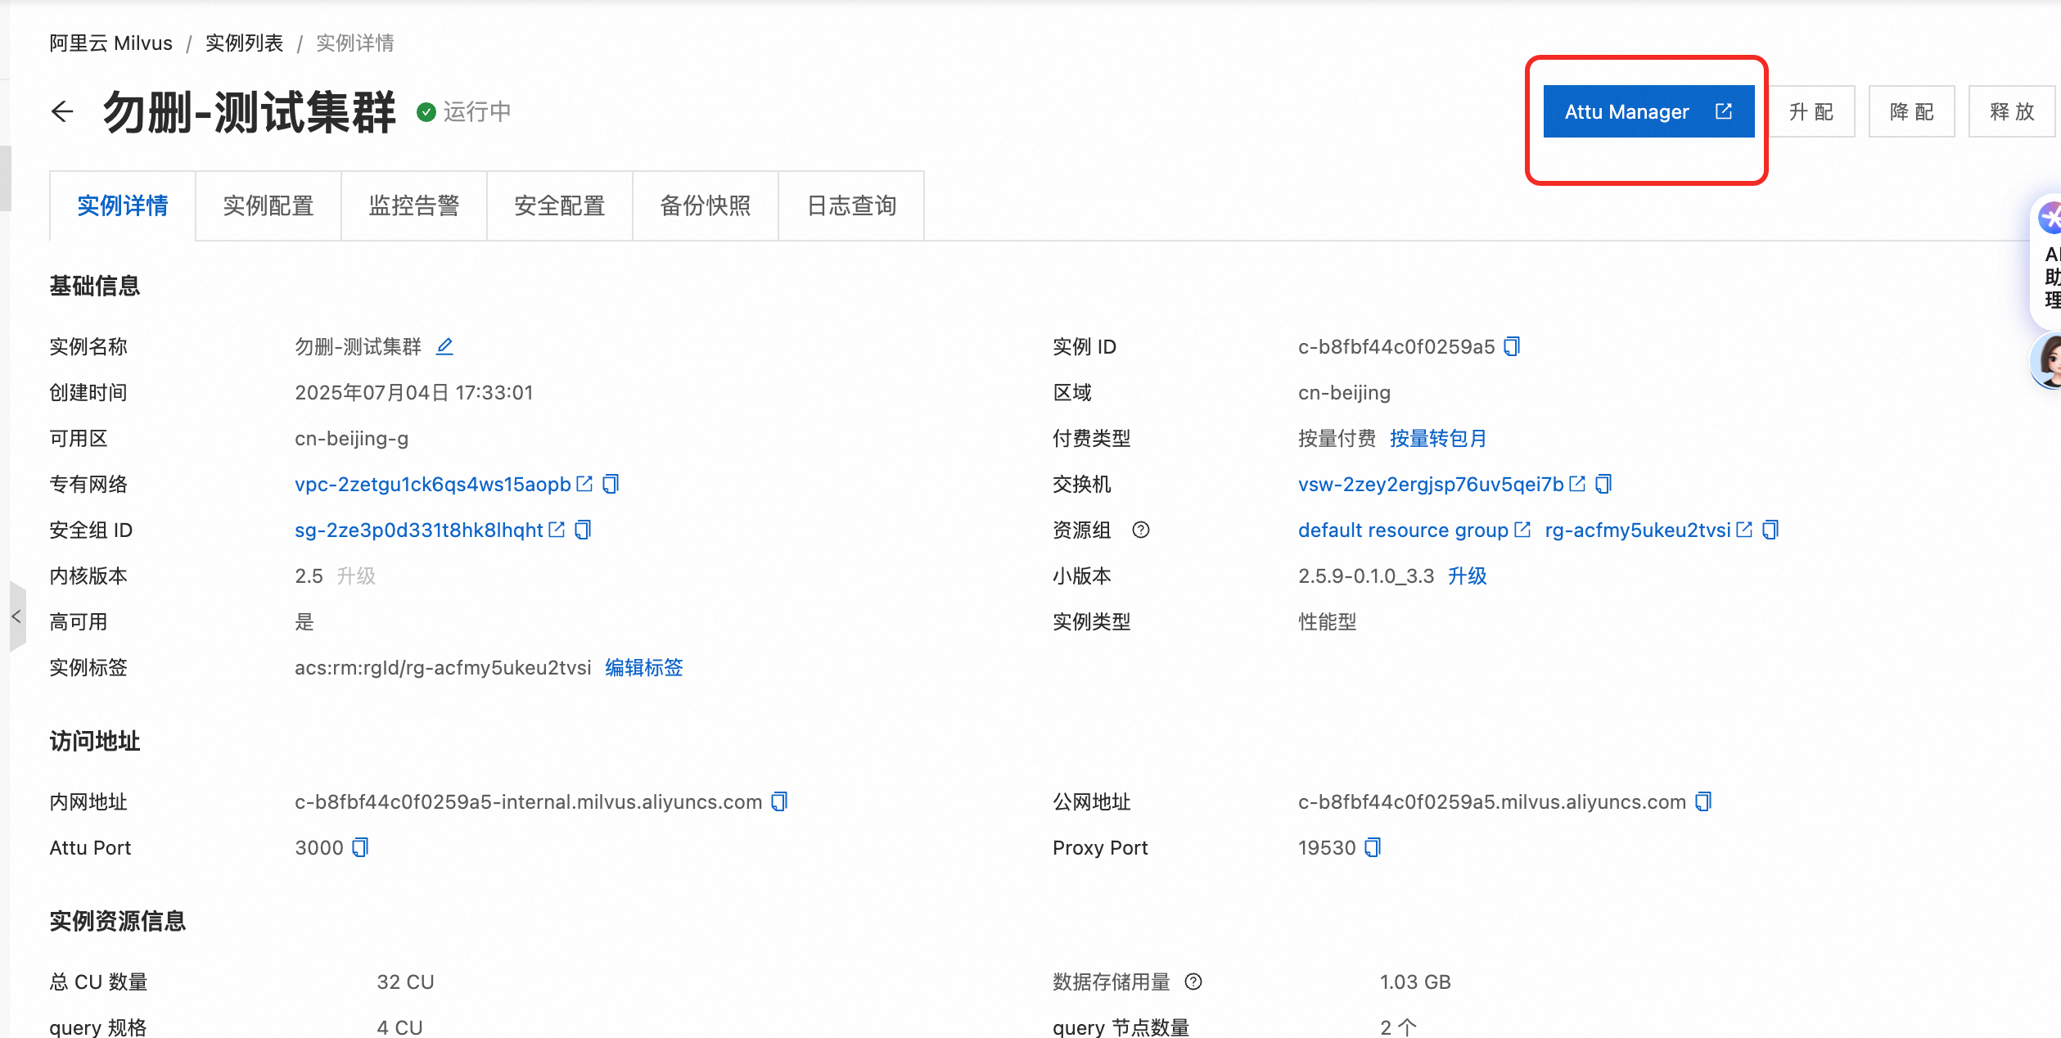
Task: Copy the VPC ID to clipboard
Action: coord(611,484)
